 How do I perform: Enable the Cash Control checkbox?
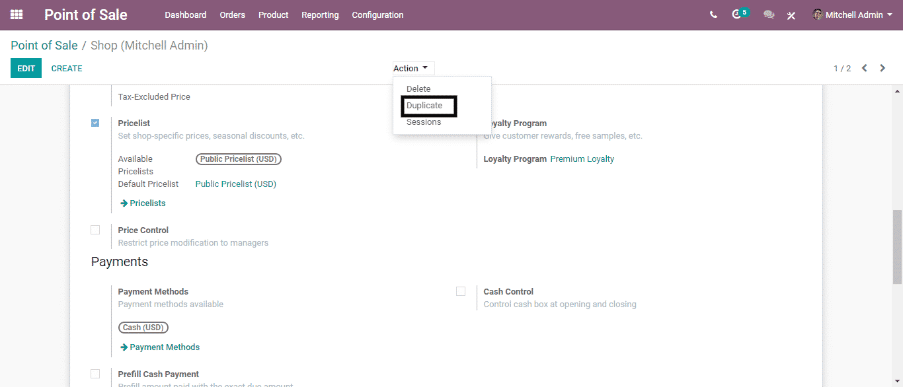(461, 291)
